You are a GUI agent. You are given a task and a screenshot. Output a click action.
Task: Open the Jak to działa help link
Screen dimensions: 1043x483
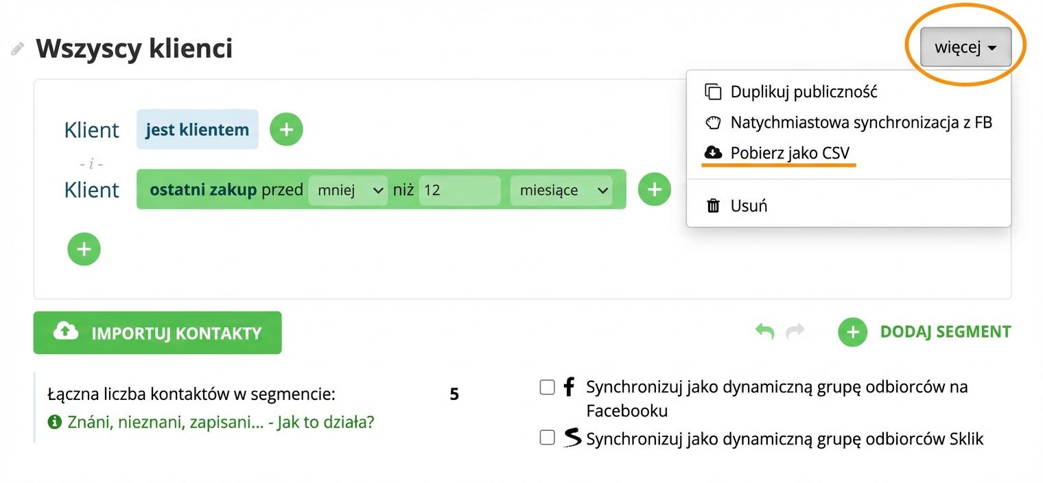pyautogui.click(x=220, y=422)
